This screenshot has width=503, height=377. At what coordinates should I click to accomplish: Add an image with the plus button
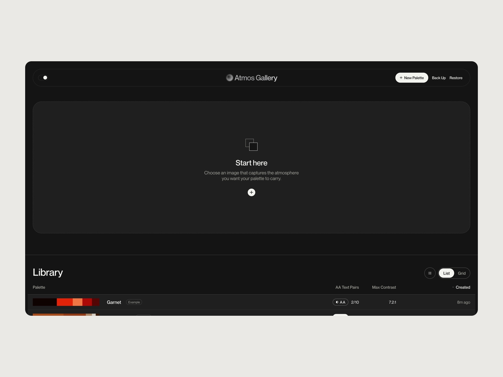(251, 192)
